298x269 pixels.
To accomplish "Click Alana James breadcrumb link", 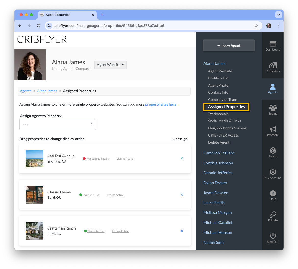I will (x=47, y=91).
